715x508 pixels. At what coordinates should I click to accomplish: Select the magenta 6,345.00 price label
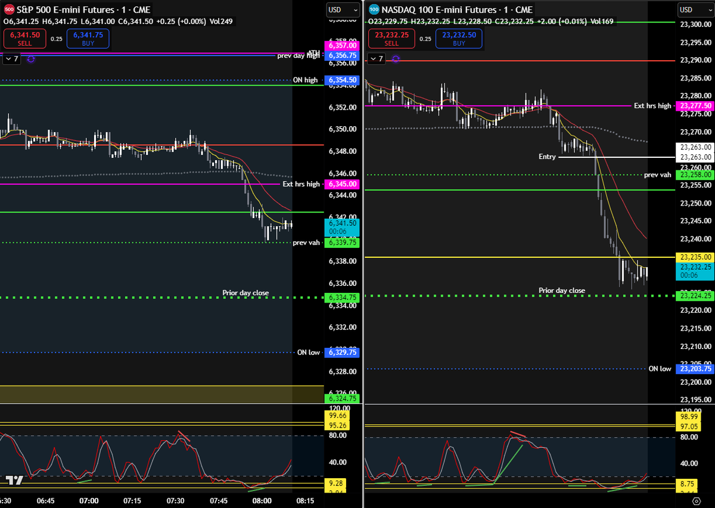click(x=343, y=184)
